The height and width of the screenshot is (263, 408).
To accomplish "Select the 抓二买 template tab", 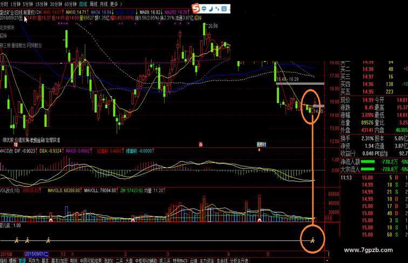I will 165,260.
